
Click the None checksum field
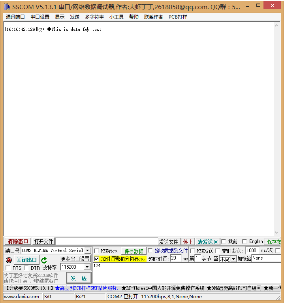(x=266, y=258)
